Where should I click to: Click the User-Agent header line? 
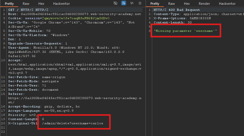(x=66, y=52)
